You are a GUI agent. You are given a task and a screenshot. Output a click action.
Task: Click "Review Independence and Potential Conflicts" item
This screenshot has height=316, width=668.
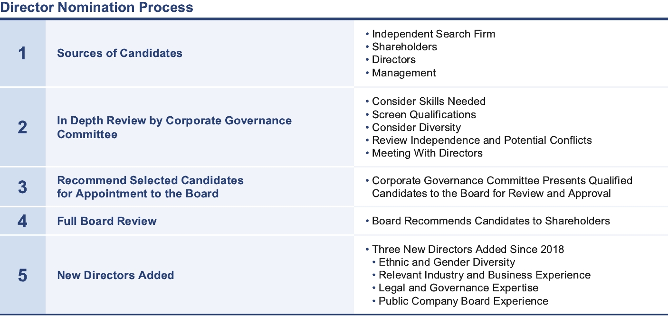click(x=482, y=140)
